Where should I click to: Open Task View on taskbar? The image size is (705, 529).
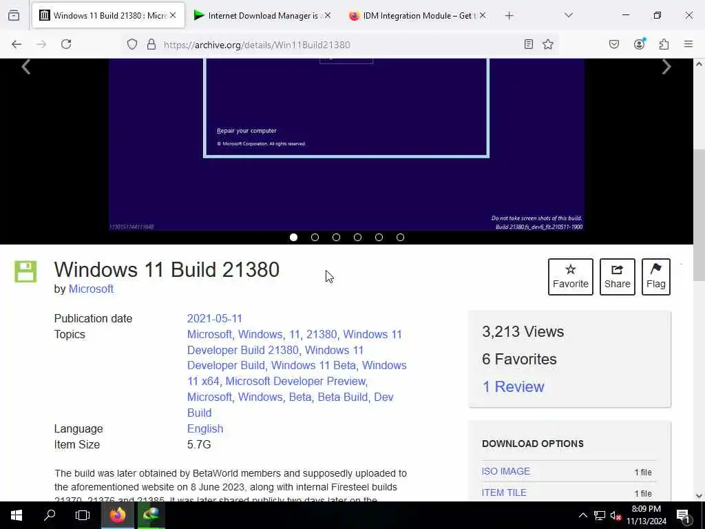[x=83, y=515]
